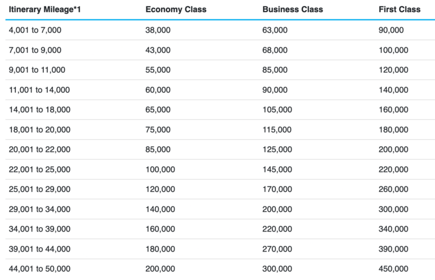Click the 20,001 to 22,000 mileage cell

point(39,149)
